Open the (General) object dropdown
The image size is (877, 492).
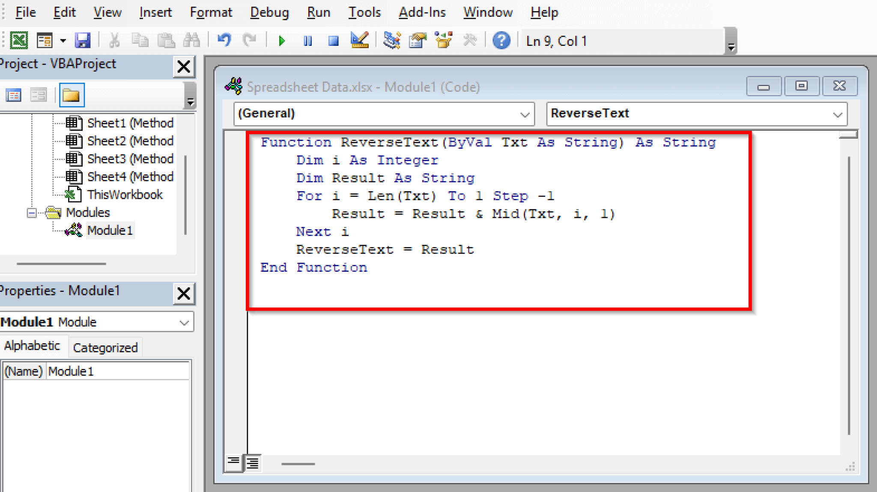coord(525,114)
